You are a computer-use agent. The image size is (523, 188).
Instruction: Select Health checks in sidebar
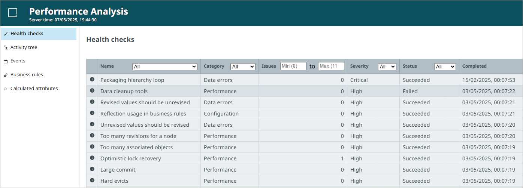27,34
